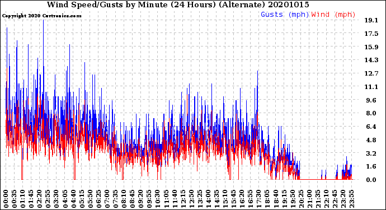Click the 11:05 time label
Viewport: 386px width, 210px height.
coord(166,199)
